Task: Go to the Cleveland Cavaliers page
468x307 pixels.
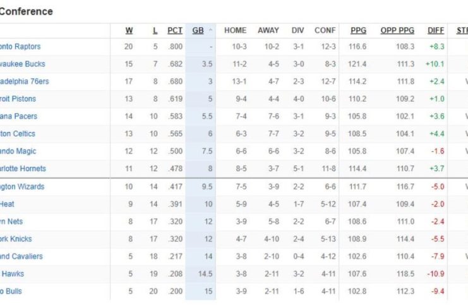Action: click(x=21, y=256)
